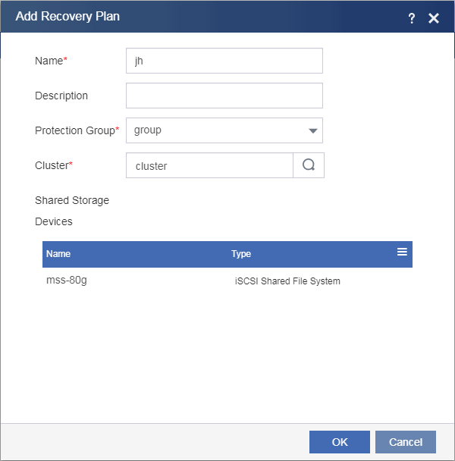
Task: Click the cluster search magnifier icon
Action: 309,165
